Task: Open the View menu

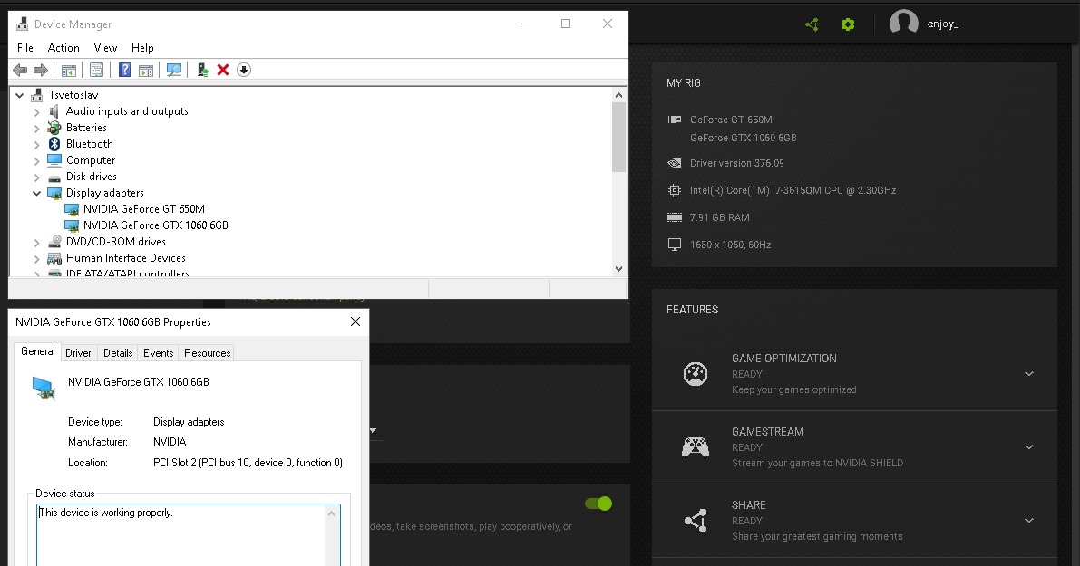Action: [x=105, y=47]
